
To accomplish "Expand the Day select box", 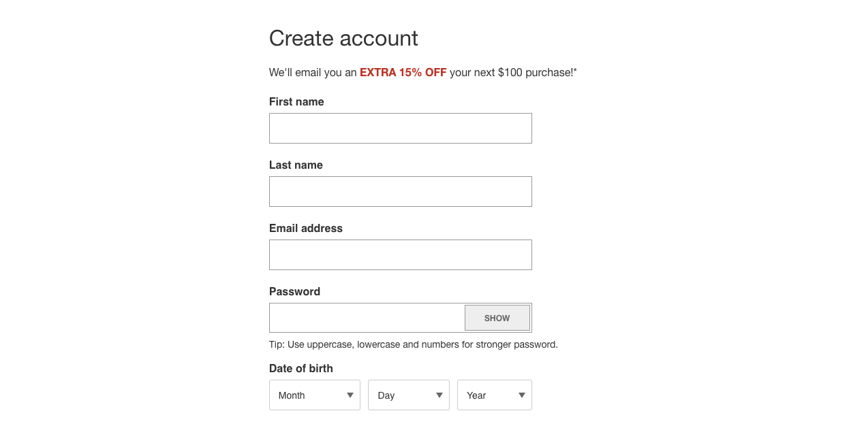I will click(x=409, y=395).
